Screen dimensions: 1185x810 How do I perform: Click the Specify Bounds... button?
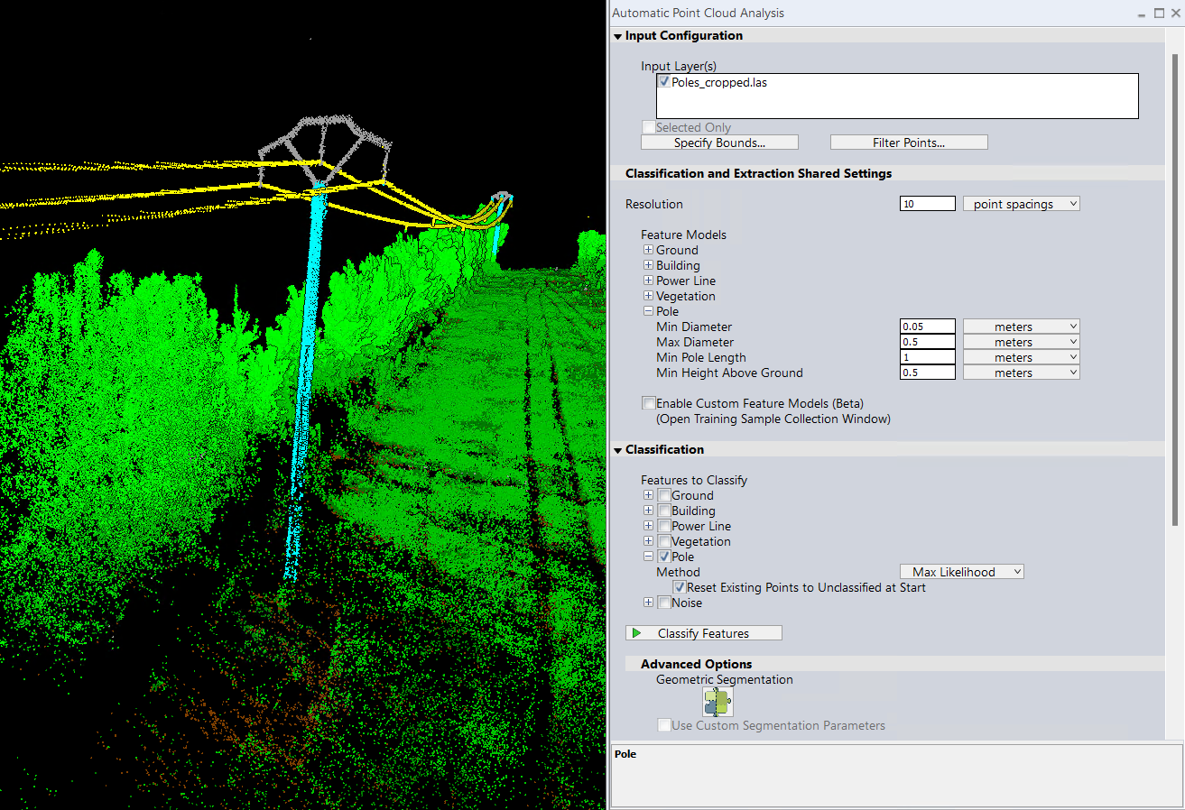coord(719,143)
